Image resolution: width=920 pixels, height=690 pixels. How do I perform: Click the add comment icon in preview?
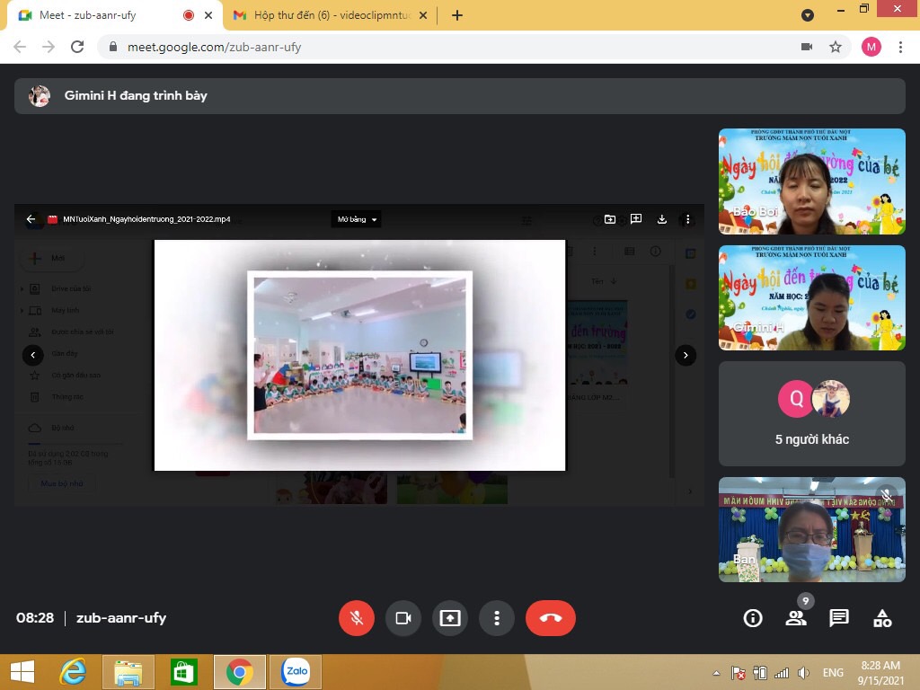coord(636,219)
